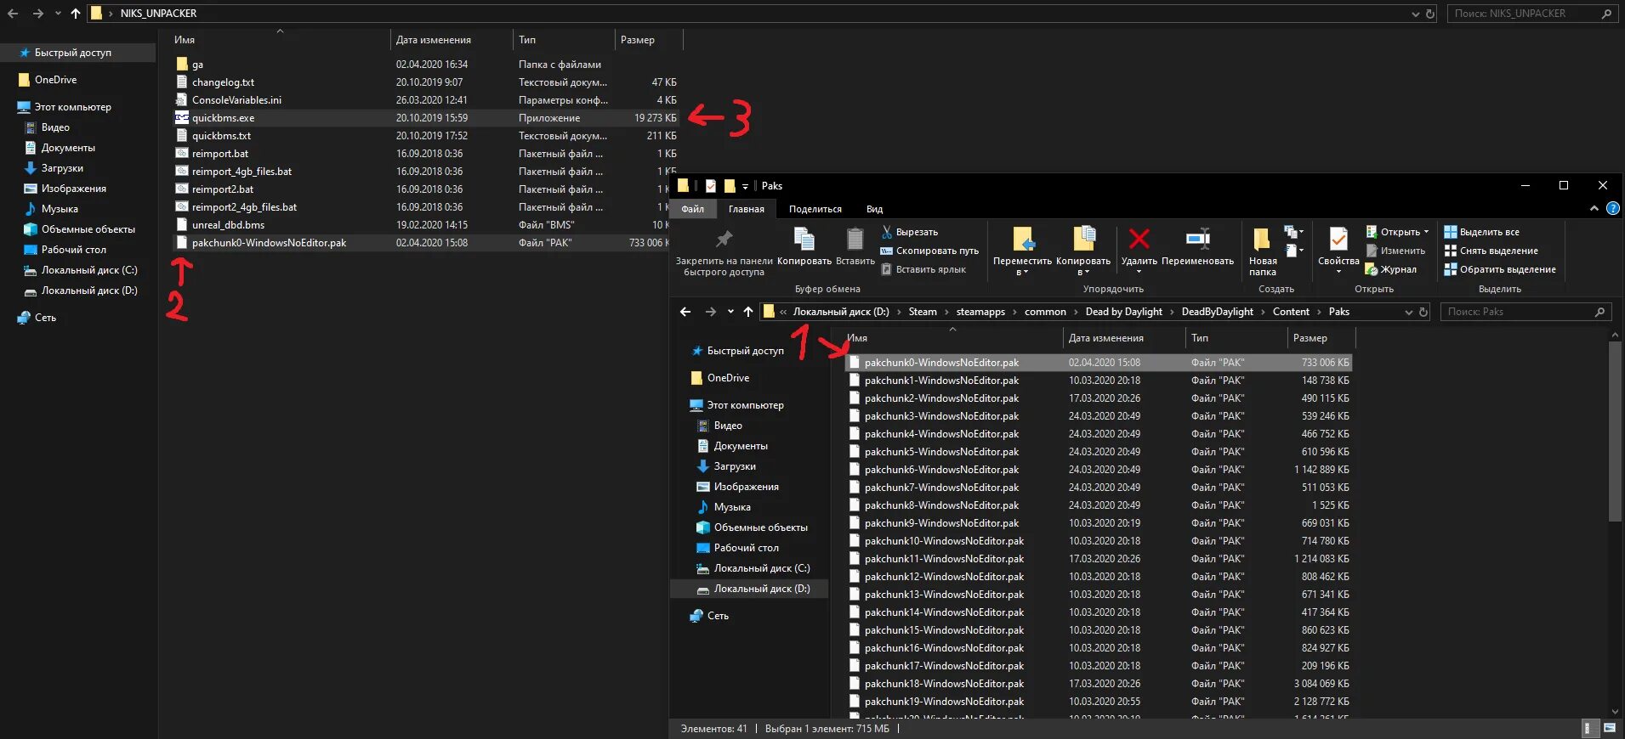Open Локальный диск (D:) in Paks sidebar
The image size is (1625, 739).
(751, 589)
